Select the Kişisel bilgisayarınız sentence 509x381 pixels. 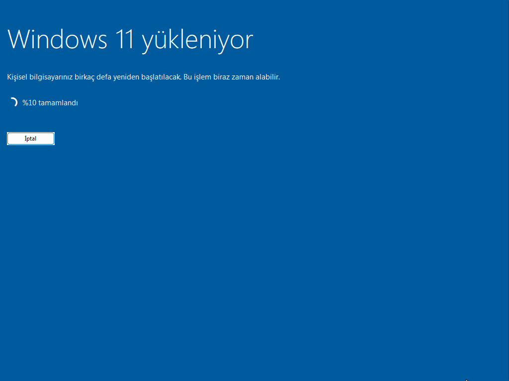(143, 77)
